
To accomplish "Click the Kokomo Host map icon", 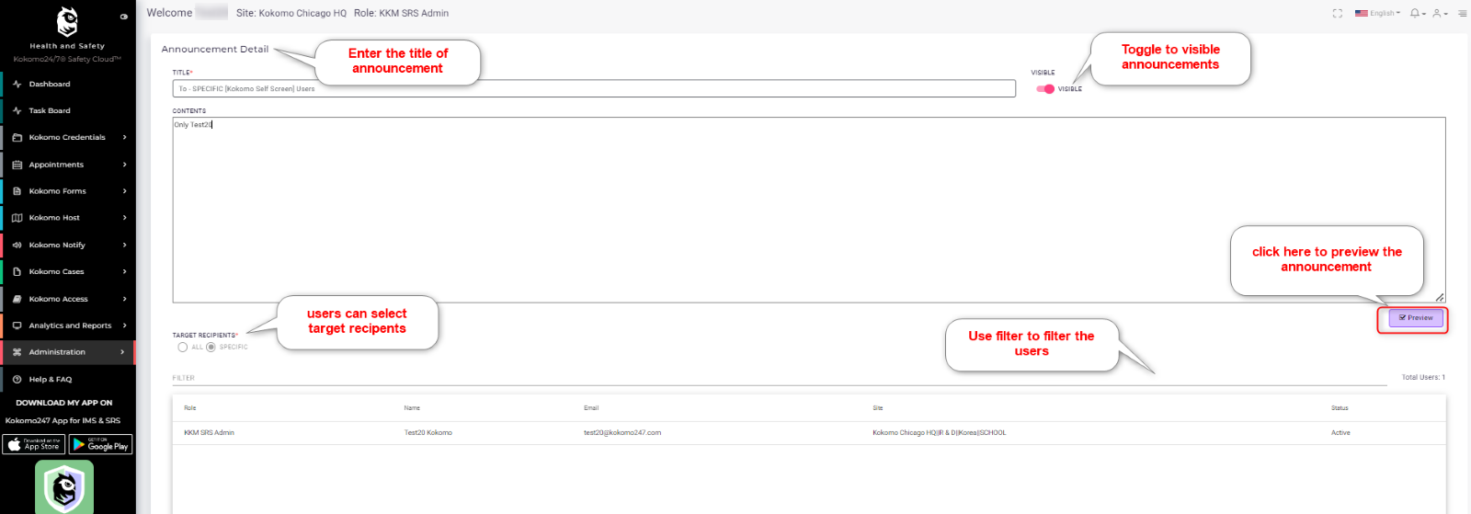I will (x=17, y=218).
